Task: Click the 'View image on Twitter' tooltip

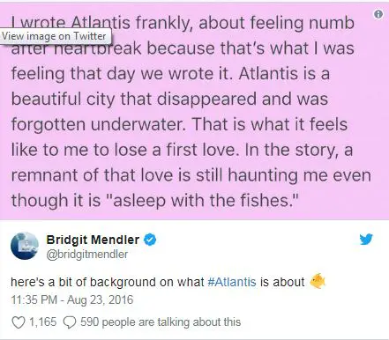Action: 56,36
